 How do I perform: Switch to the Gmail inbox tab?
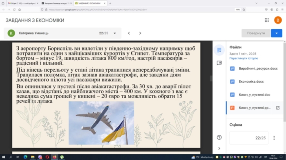click(22, 3)
